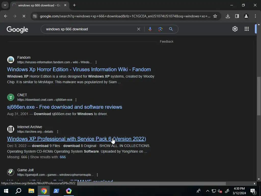This screenshot has height=196, width=261.
Task: Click the horizontal scrollbar thumb
Action: tap(151, 183)
